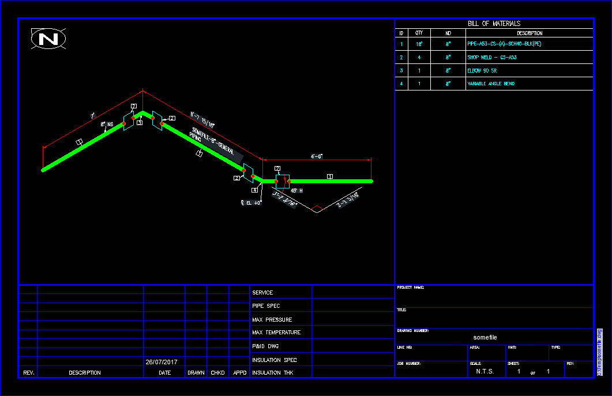Click the 45° H bend angle label
Image resolution: width=612 pixels, height=396 pixels.
(296, 191)
